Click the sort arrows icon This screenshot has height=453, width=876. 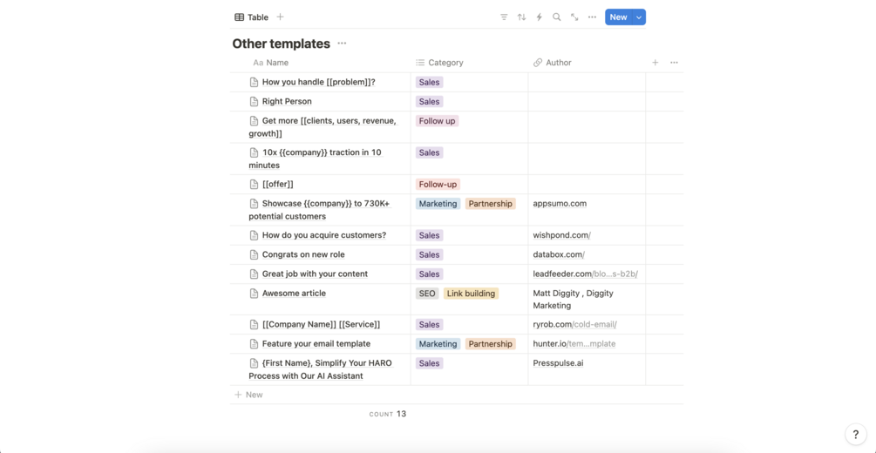[521, 17]
